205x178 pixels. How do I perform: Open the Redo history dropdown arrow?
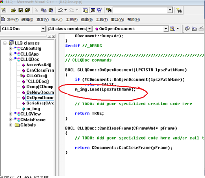77,10
